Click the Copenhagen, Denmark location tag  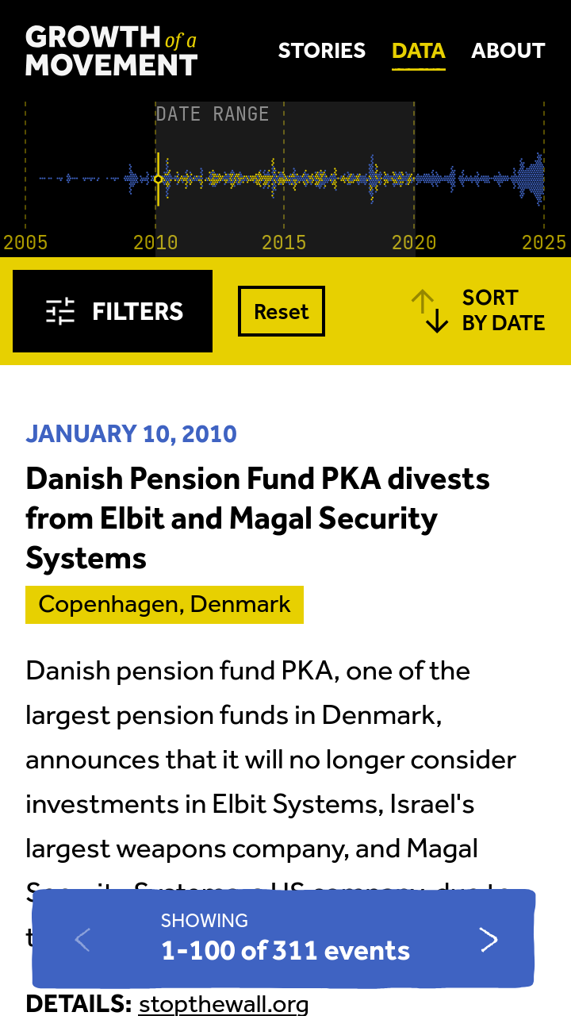click(x=164, y=605)
